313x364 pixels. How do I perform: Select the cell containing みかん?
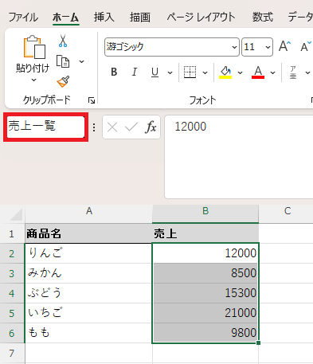click(88, 273)
